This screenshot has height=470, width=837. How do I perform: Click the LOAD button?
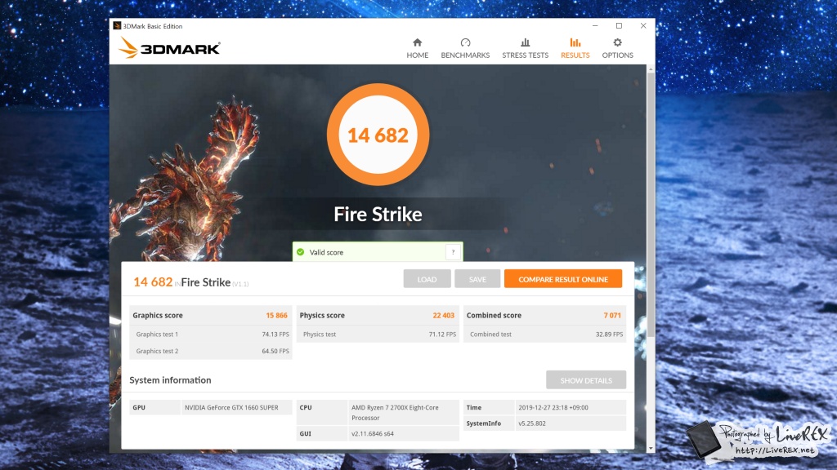427,279
